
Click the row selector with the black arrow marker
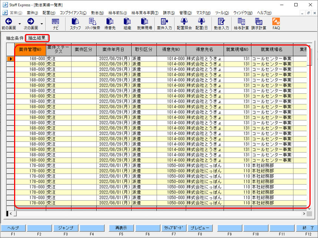tap(10, 59)
